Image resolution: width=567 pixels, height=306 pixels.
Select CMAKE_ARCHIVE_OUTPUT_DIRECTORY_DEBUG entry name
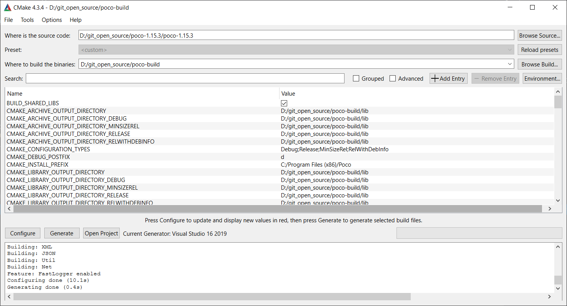click(x=67, y=119)
